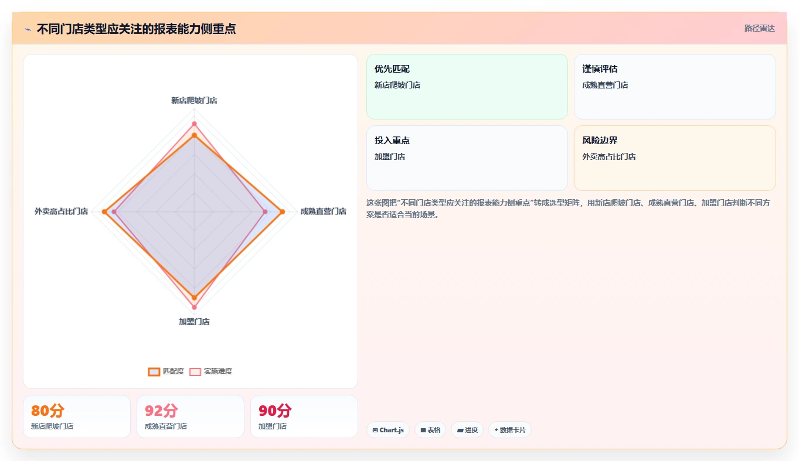
Task: Click the orange data point at 成熟直营门店
Action: [x=283, y=211]
